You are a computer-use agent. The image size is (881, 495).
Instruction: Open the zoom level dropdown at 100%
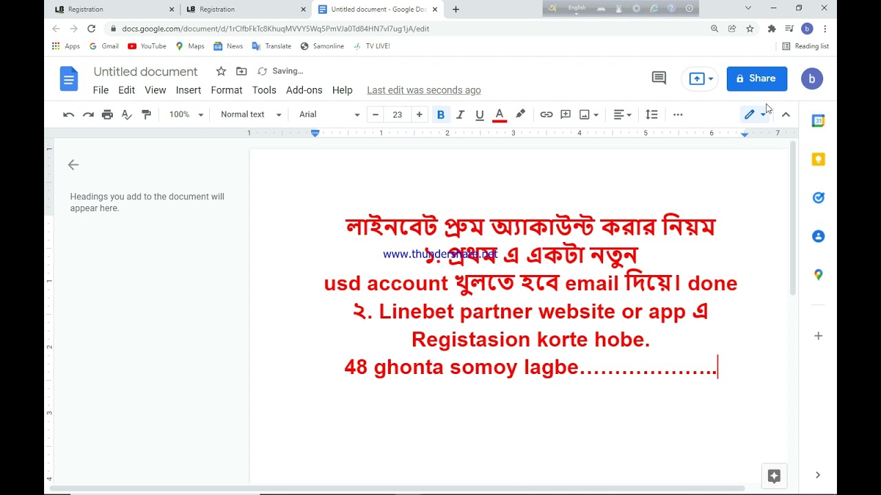tap(186, 115)
